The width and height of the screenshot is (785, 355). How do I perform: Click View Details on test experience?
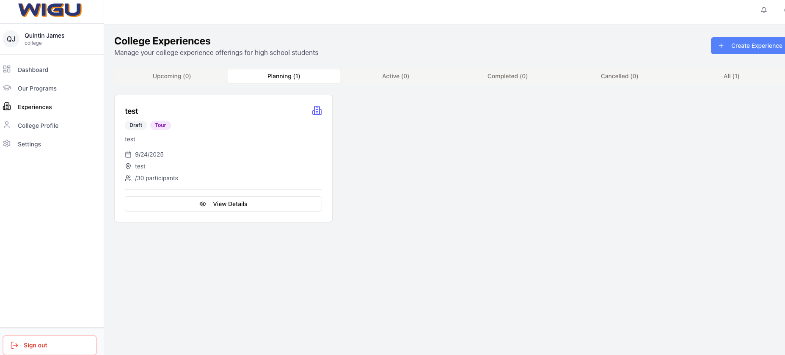coord(223,204)
